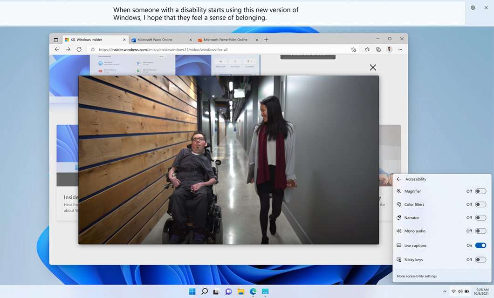The image size is (494, 298).
Task: Go back using the Accessibility panel arrow
Action: (398, 179)
